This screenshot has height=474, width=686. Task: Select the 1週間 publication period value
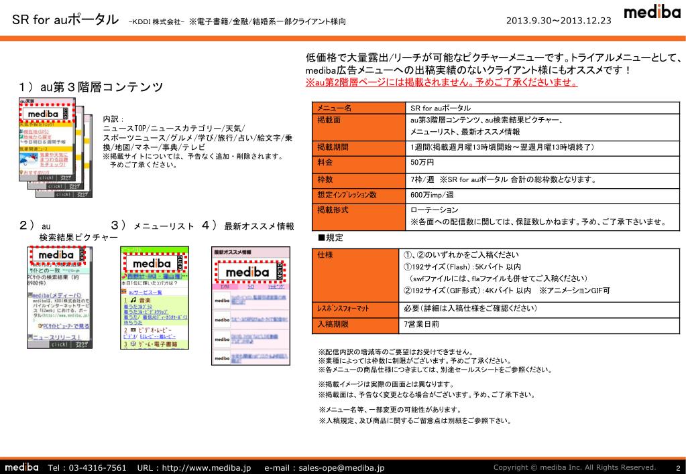502,147
